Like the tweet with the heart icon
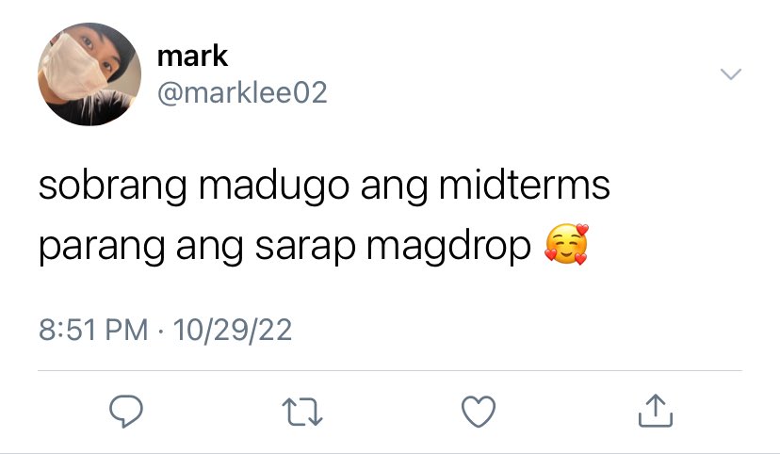The height and width of the screenshot is (454, 780). point(479,412)
